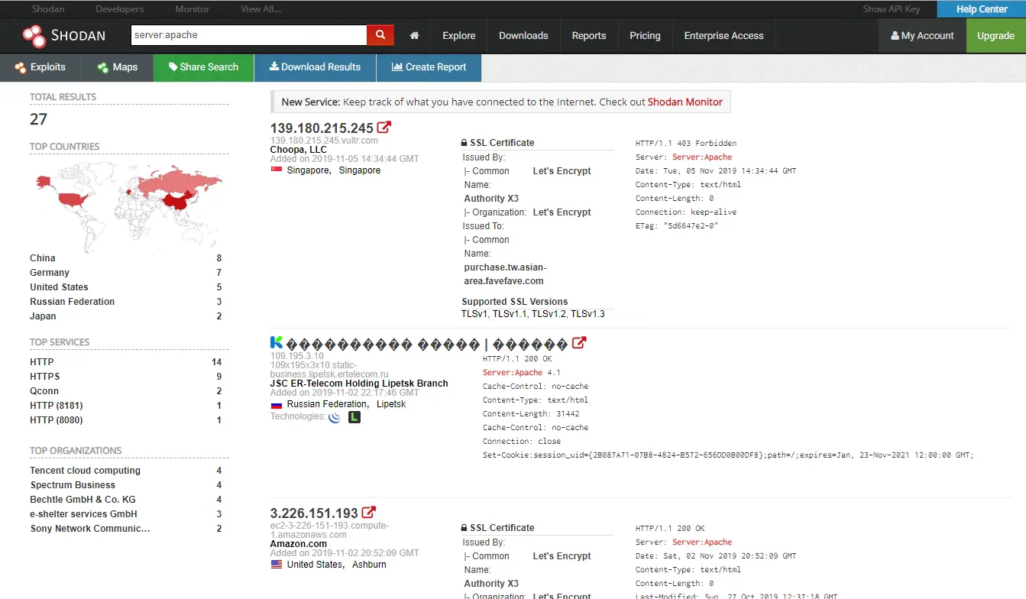Image resolution: width=1026 pixels, height=599 pixels.
Task: Click the green Upgrade button
Action: point(996,36)
